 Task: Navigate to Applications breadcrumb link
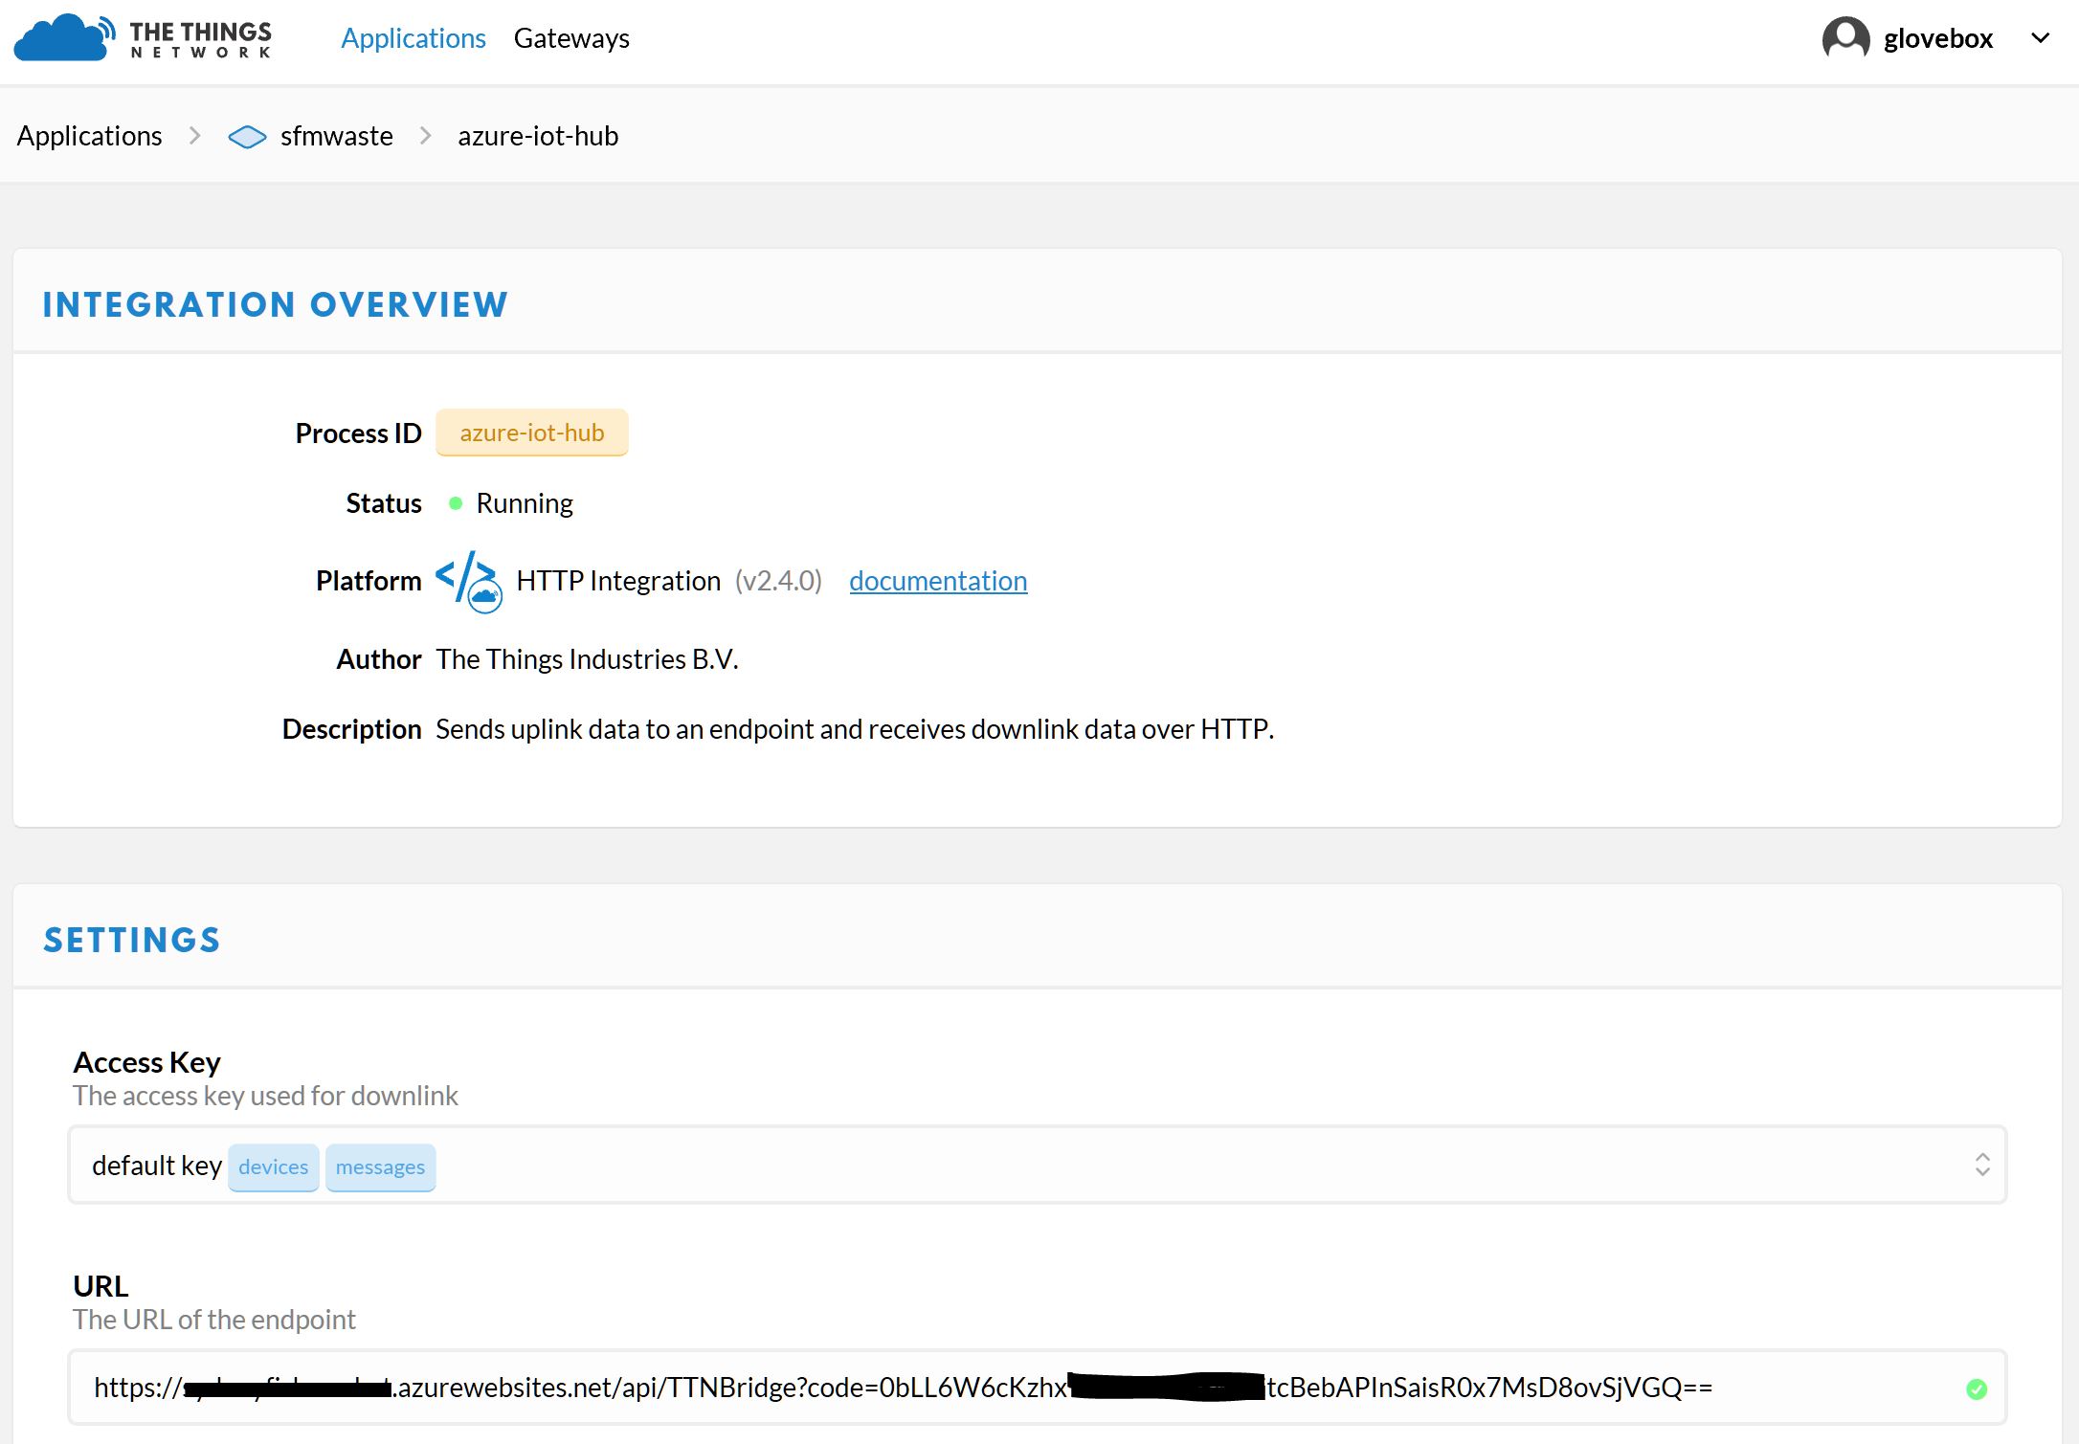point(90,136)
